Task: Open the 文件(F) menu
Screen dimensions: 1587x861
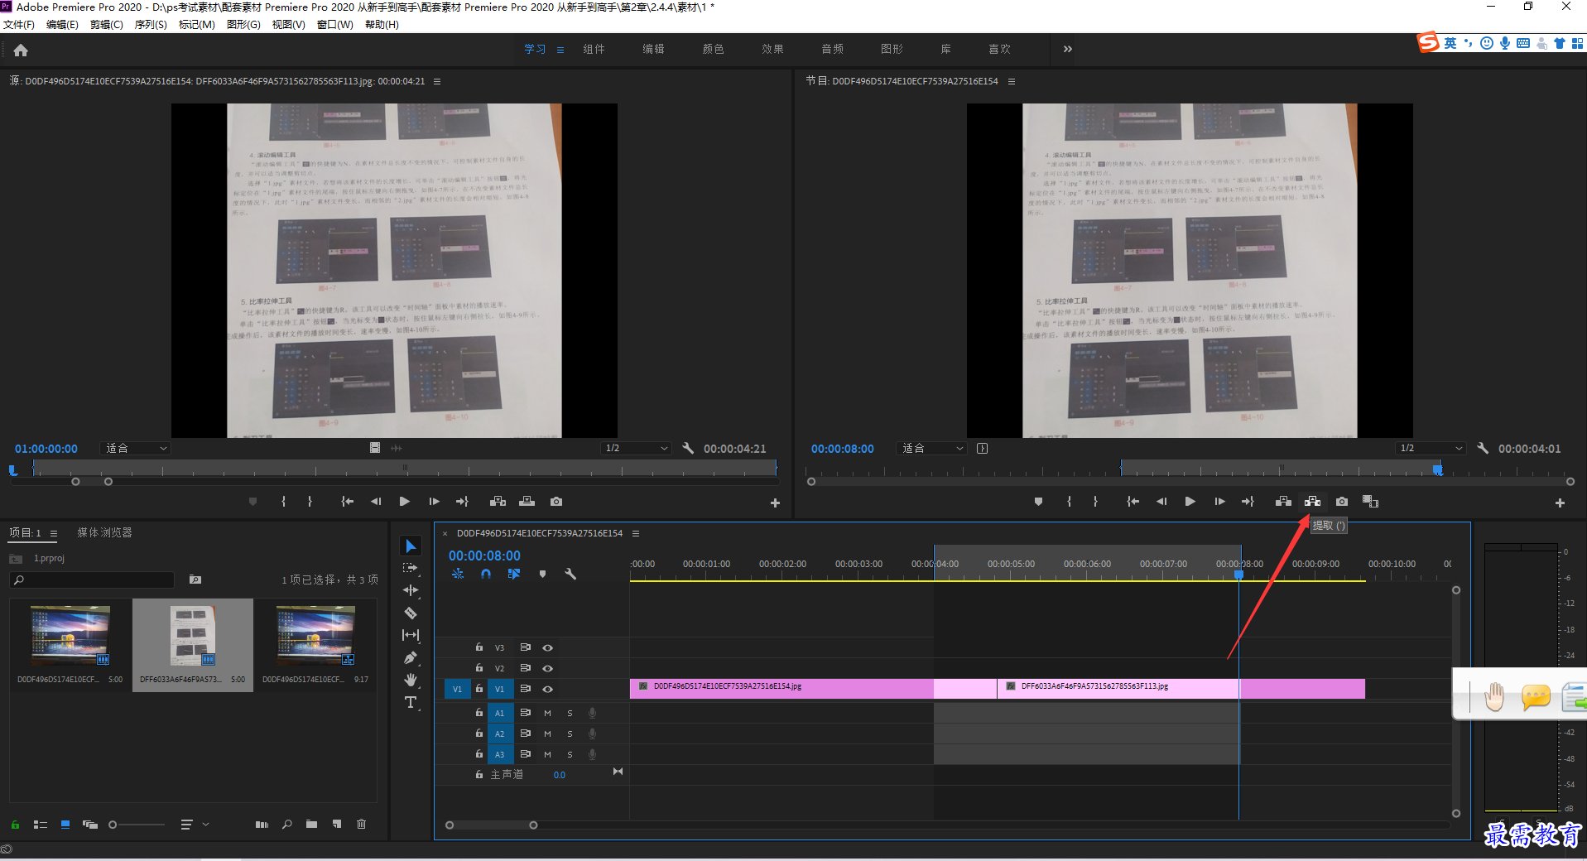Action: coord(19,25)
